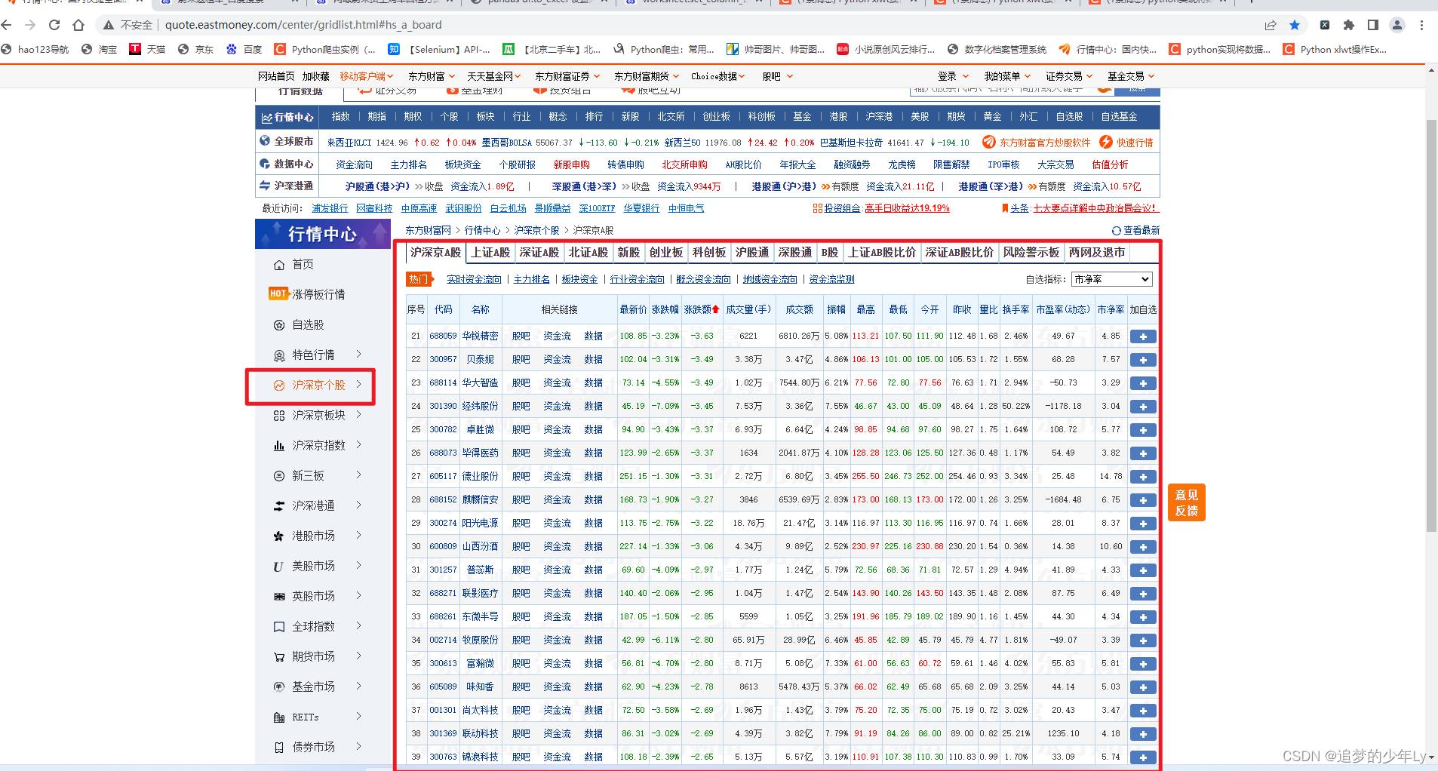This screenshot has height=771, width=1438.
Task: Add stock 300957 贝泰妮 to watchlist
Action: (x=1143, y=360)
